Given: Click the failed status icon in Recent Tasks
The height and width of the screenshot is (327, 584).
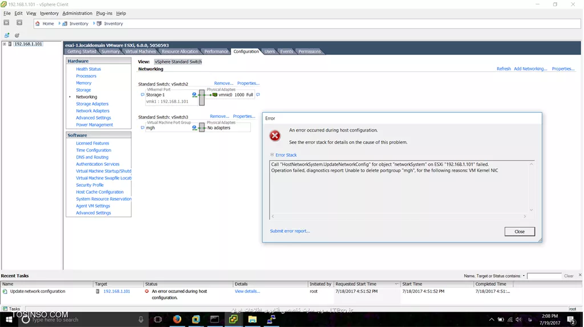Looking at the screenshot, I should coord(147,291).
